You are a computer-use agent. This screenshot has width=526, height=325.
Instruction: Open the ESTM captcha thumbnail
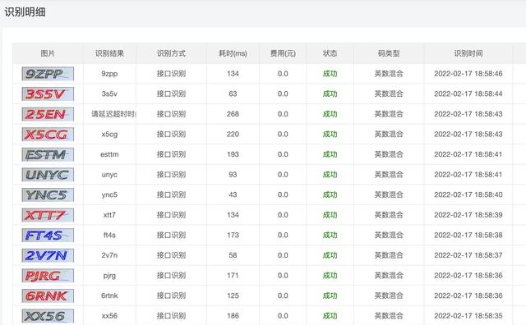point(48,154)
